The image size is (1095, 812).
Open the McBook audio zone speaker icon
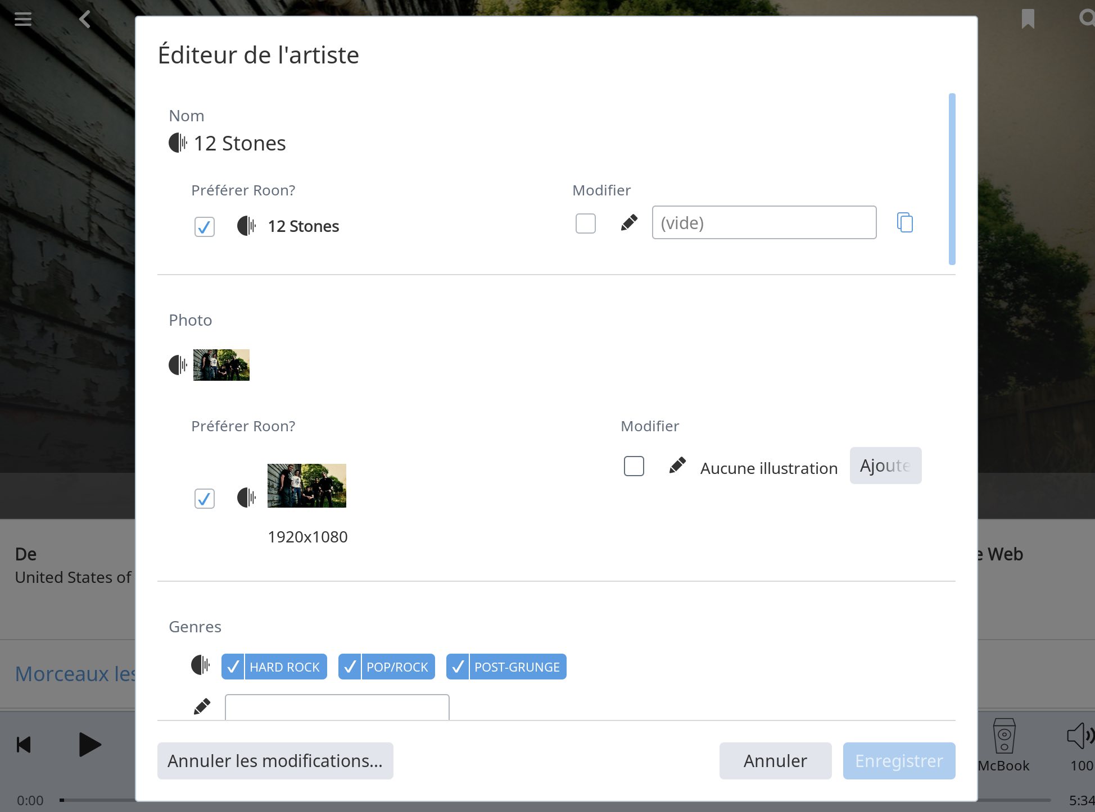(x=1004, y=736)
